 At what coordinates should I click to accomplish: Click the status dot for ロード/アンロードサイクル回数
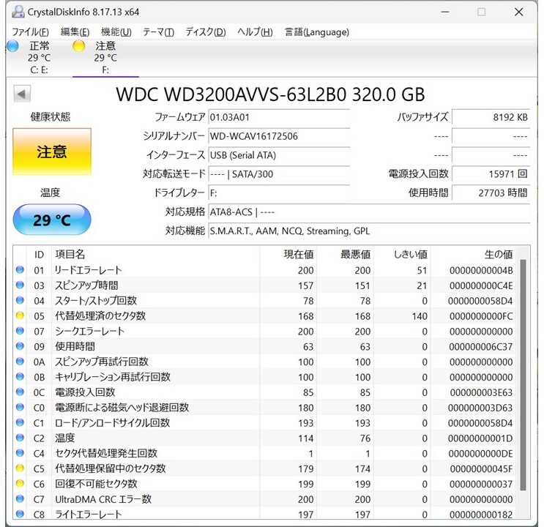(x=20, y=422)
